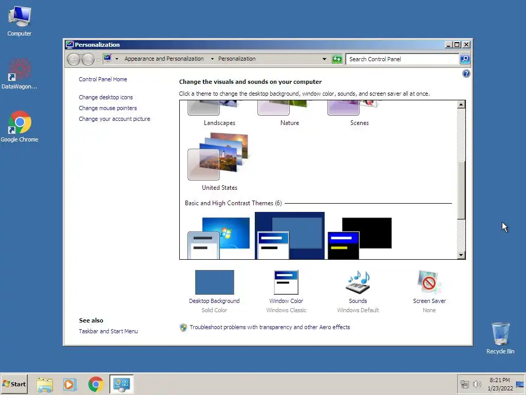Click the network tray icon
Screen dimensions: 526x395
pyautogui.click(x=464, y=384)
